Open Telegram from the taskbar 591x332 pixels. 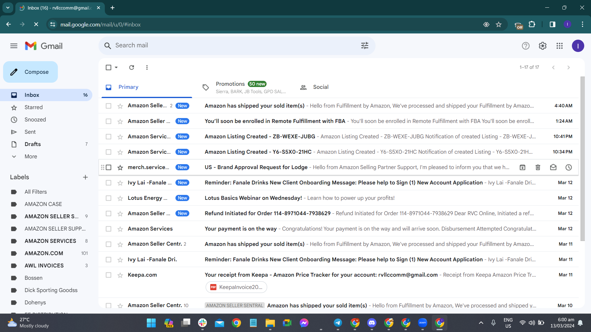tap(338, 323)
